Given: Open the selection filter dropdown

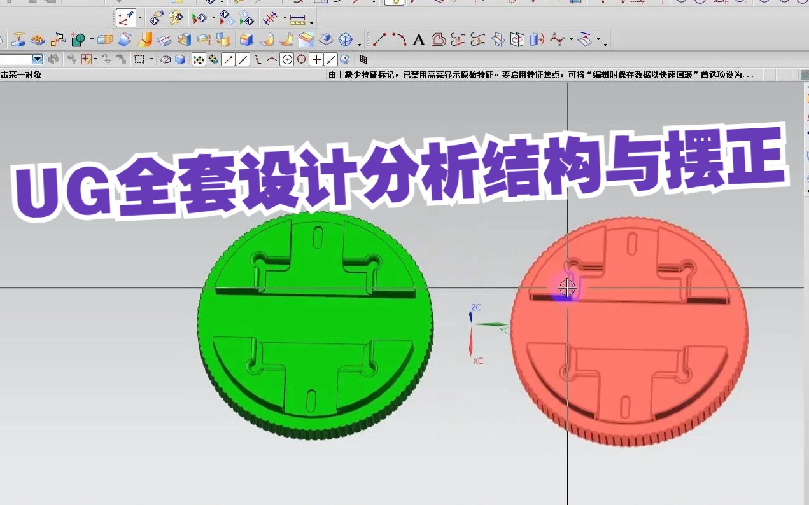Looking at the screenshot, I should click(x=36, y=60).
